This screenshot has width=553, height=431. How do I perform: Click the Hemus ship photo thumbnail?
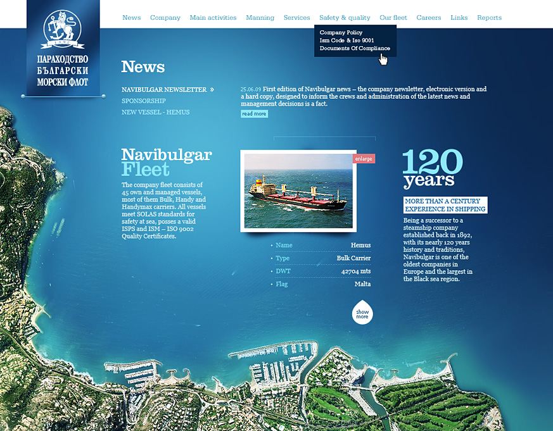(298, 191)
